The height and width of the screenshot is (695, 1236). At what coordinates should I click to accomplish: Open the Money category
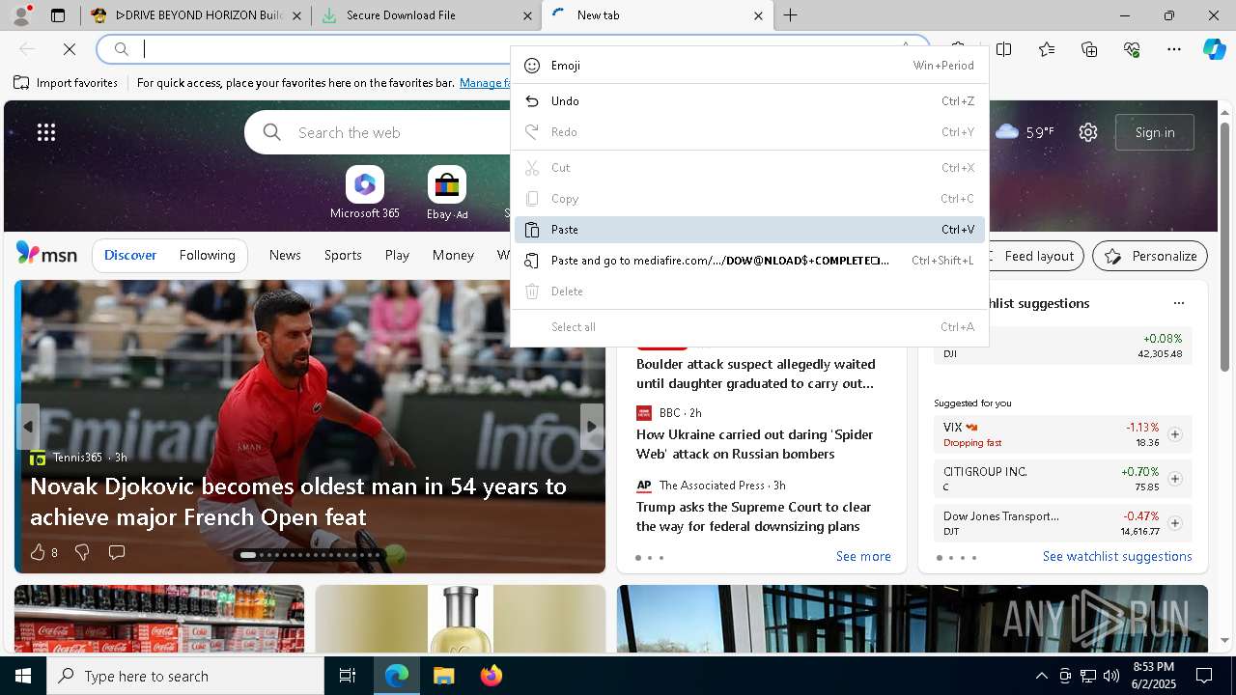point(453,255)
